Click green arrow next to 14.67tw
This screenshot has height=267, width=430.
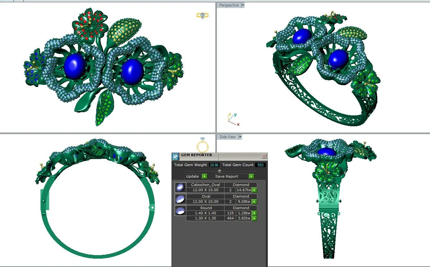254,190
